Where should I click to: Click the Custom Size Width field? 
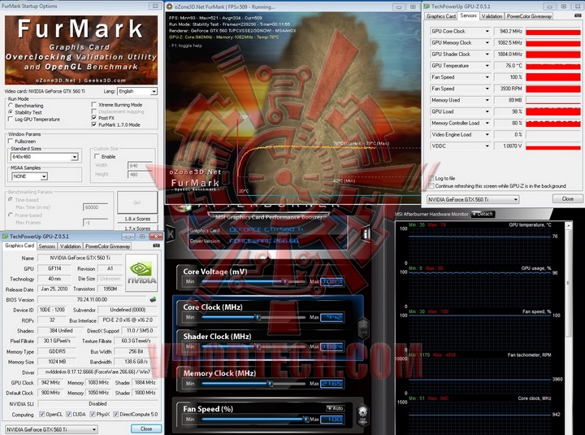[x=139, y=165]
